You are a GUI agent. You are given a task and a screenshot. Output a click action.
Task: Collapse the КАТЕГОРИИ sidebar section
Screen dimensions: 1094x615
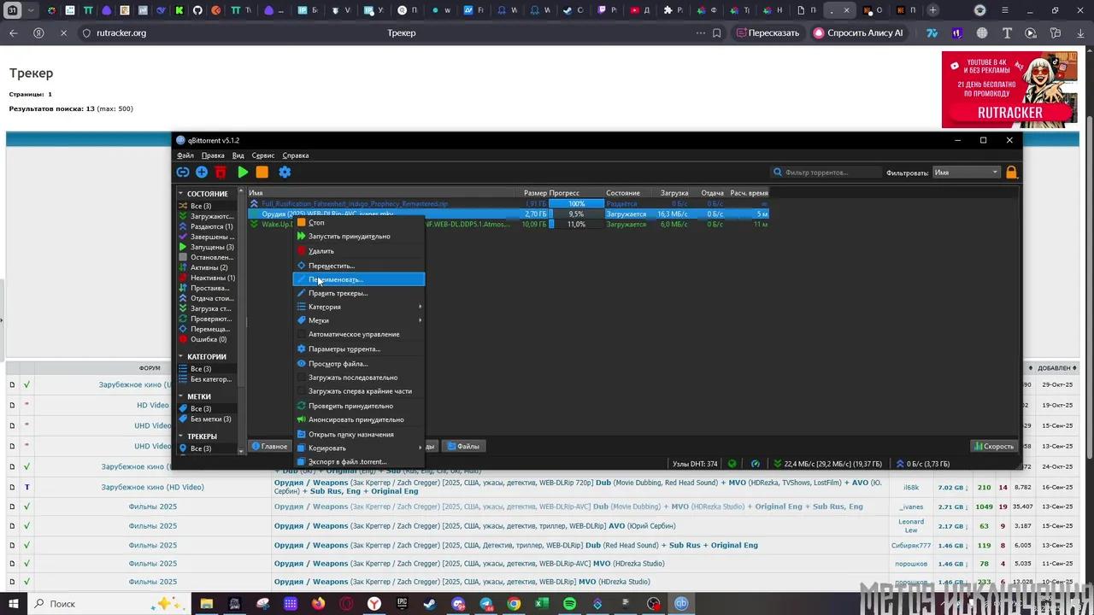180,357
